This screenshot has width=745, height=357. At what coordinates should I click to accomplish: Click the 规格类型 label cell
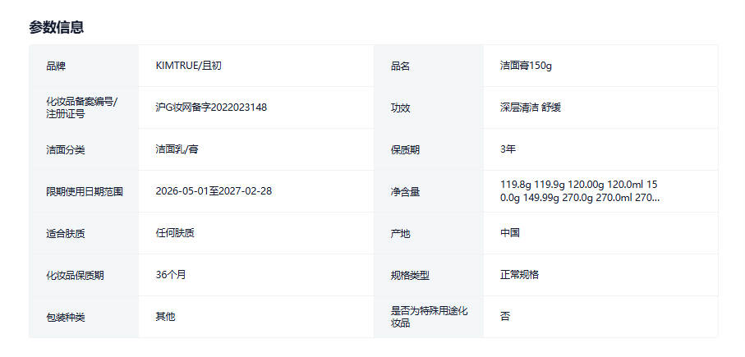point(410,275)
